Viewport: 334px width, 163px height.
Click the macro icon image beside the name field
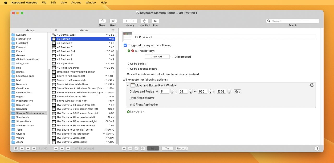click(x=128, y=37)
